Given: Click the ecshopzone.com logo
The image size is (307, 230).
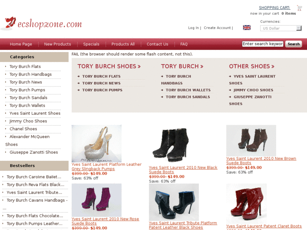Looking at the screenshot, I should pos(41,24).
